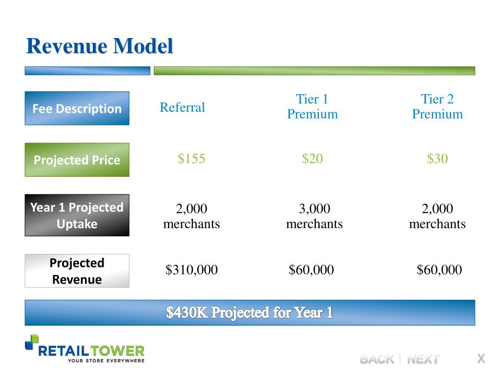This screenshot has height=375, width=500.
Task: Close the slide with the X button
Action: [481, 359]
